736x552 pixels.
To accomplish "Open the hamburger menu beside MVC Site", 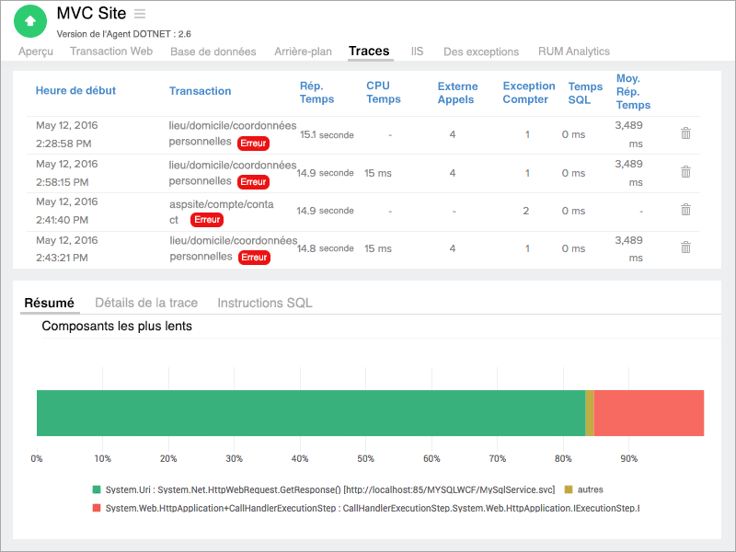I will (x=140, y=14).
